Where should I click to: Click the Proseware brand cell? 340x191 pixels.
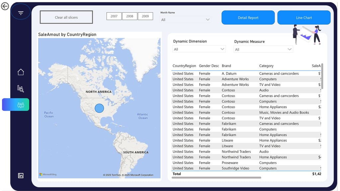coord(230,163)
